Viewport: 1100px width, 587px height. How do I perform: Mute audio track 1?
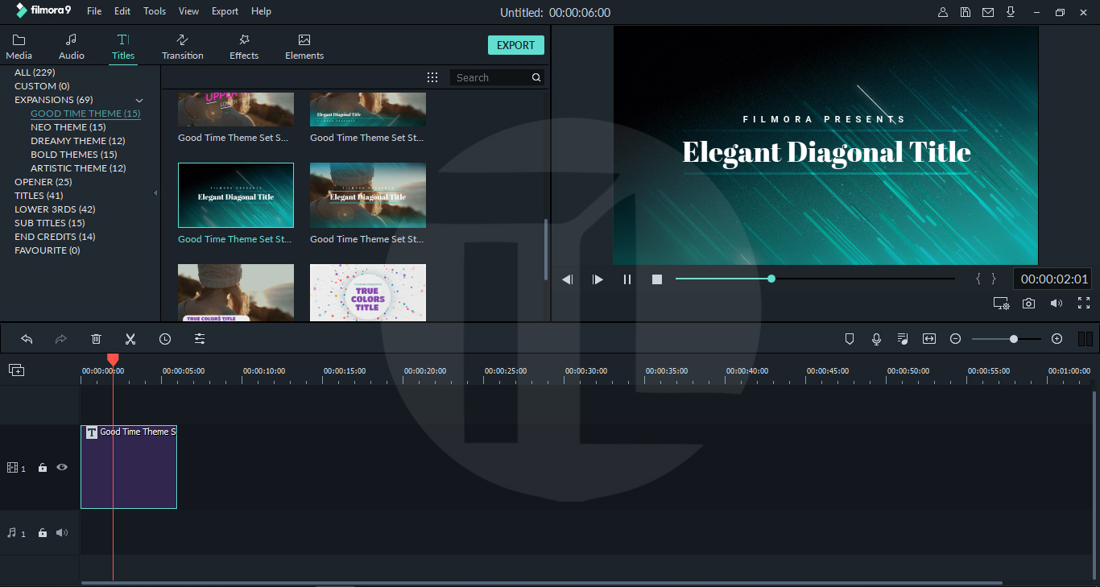coord(62,533)
